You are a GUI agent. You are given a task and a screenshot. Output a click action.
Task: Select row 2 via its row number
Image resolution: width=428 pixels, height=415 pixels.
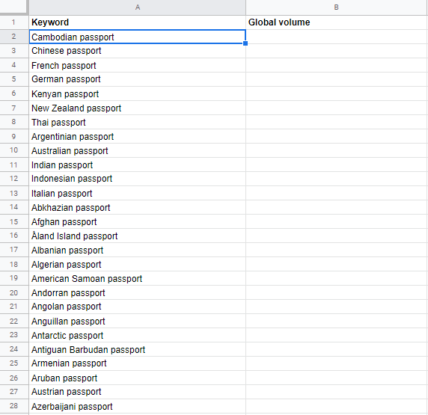point(14,37)
